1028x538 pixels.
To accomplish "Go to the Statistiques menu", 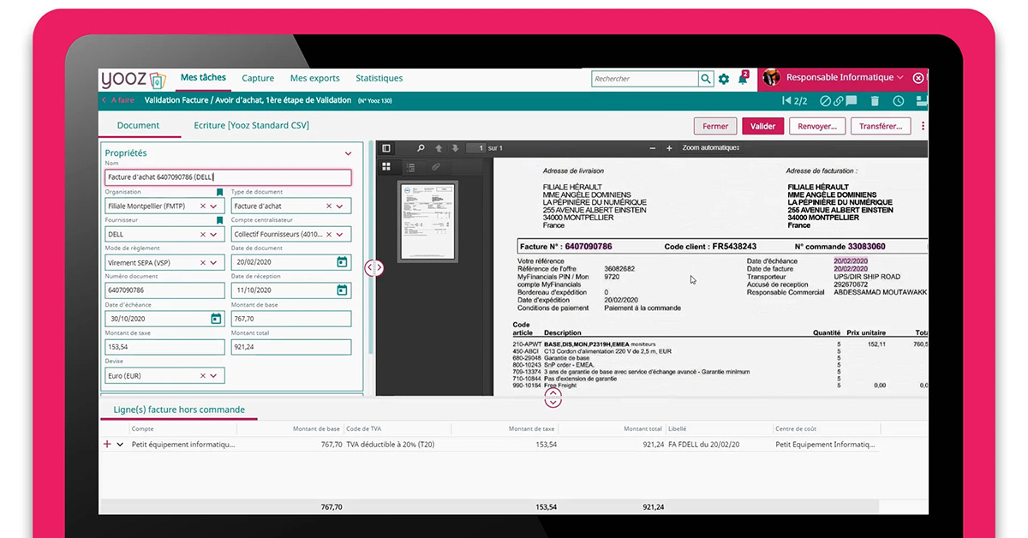I will 379,78.
